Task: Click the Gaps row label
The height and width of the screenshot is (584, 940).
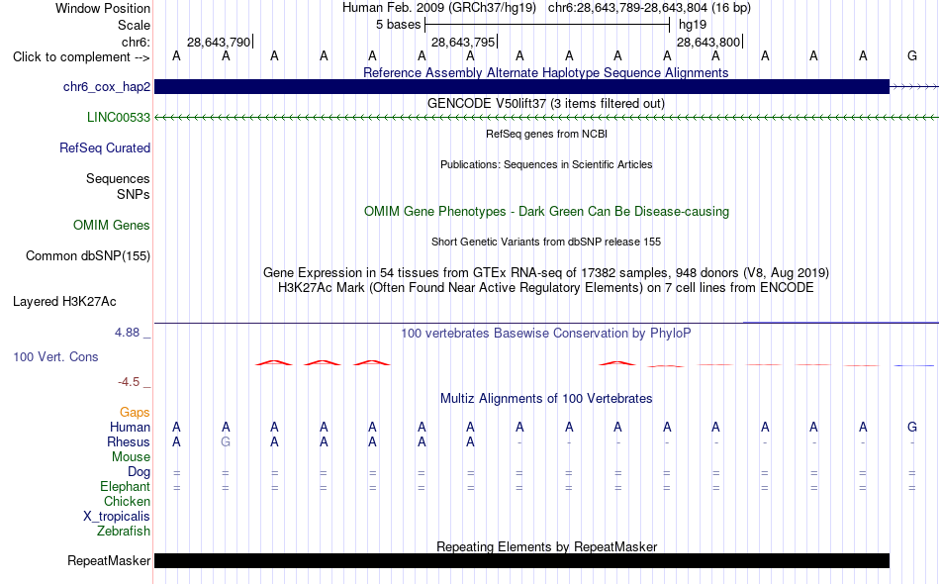Action: (x=135, y=412)
